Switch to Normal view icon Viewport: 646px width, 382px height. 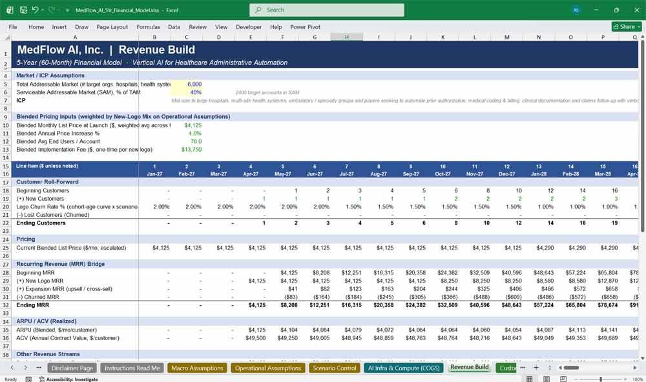[x=530, y=379]
